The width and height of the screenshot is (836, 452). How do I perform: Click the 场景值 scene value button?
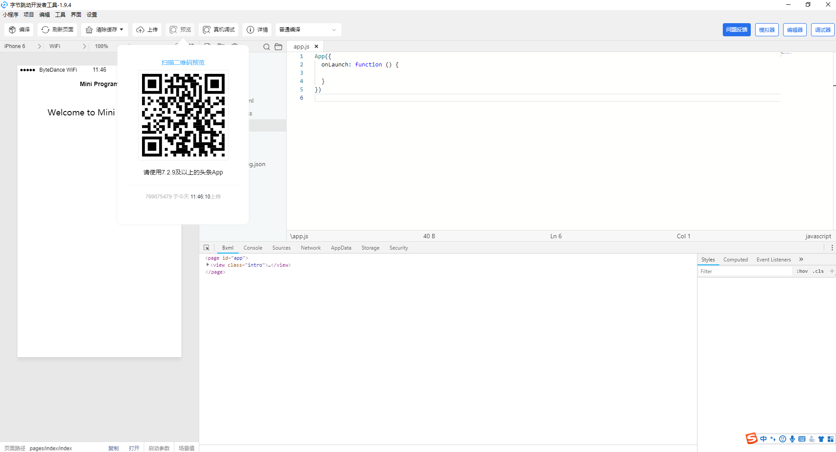[x=187, y=448]
